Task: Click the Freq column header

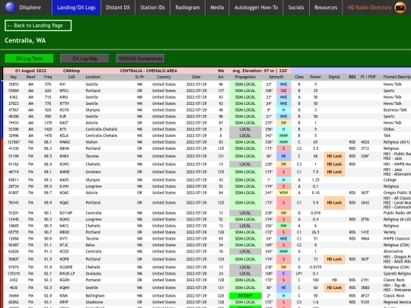Action: click(x=48, y=77)
